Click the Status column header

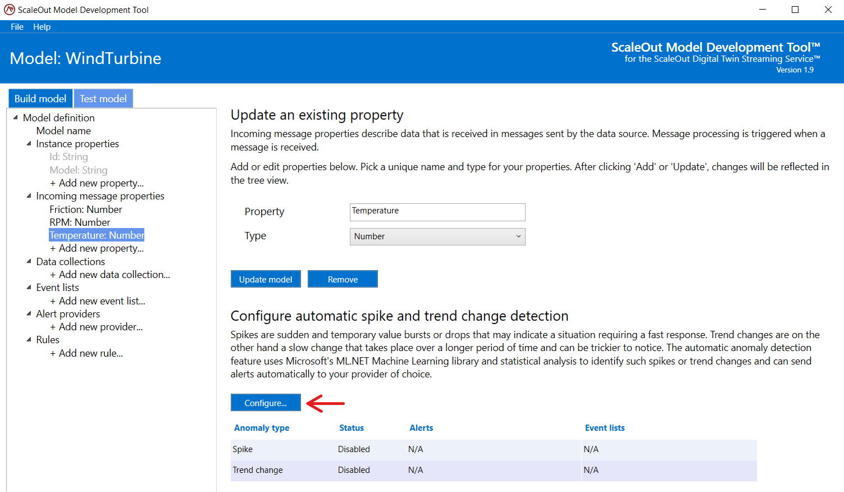(352, 428)
